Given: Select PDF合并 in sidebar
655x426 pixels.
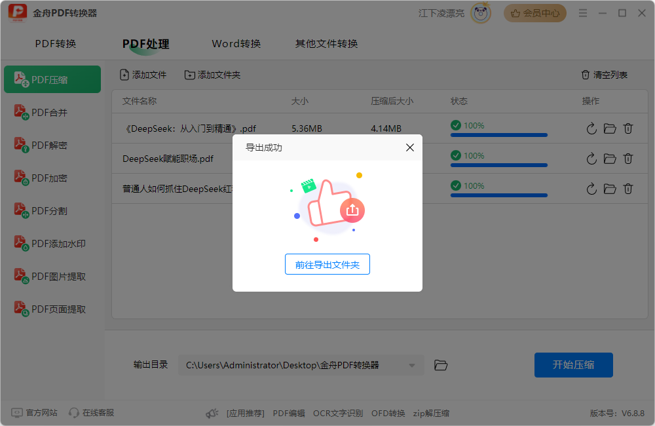Looking at the screenshot, I should click(x=52, y=113).
